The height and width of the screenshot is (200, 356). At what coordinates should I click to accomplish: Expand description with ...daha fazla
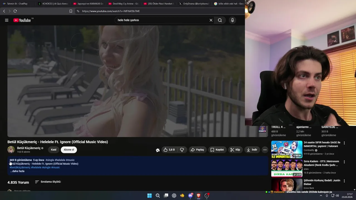pyautogui.click(x=17, y=171)
